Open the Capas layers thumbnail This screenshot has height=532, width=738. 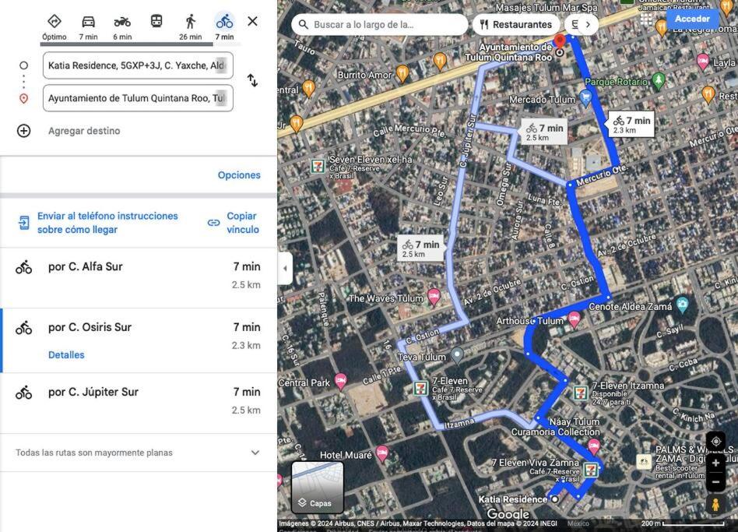coord(318,488)
